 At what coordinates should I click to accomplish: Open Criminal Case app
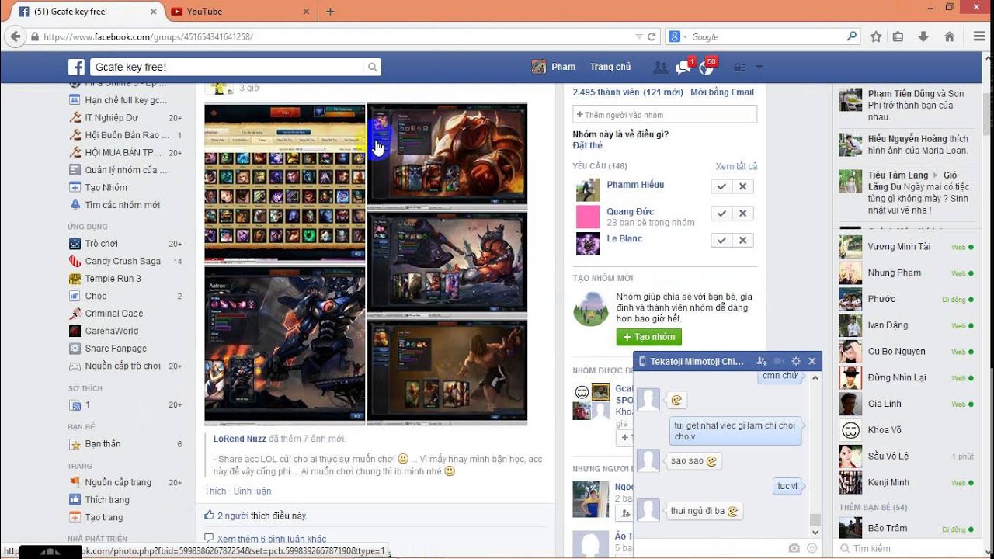tap(114, 313)
